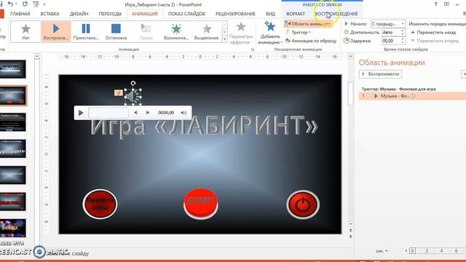Click the rotate handle above audio icon
Screen dimensions: 466x262
133,83
